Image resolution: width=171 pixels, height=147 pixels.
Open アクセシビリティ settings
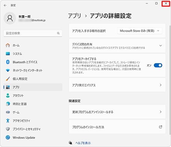click(33, 121)
